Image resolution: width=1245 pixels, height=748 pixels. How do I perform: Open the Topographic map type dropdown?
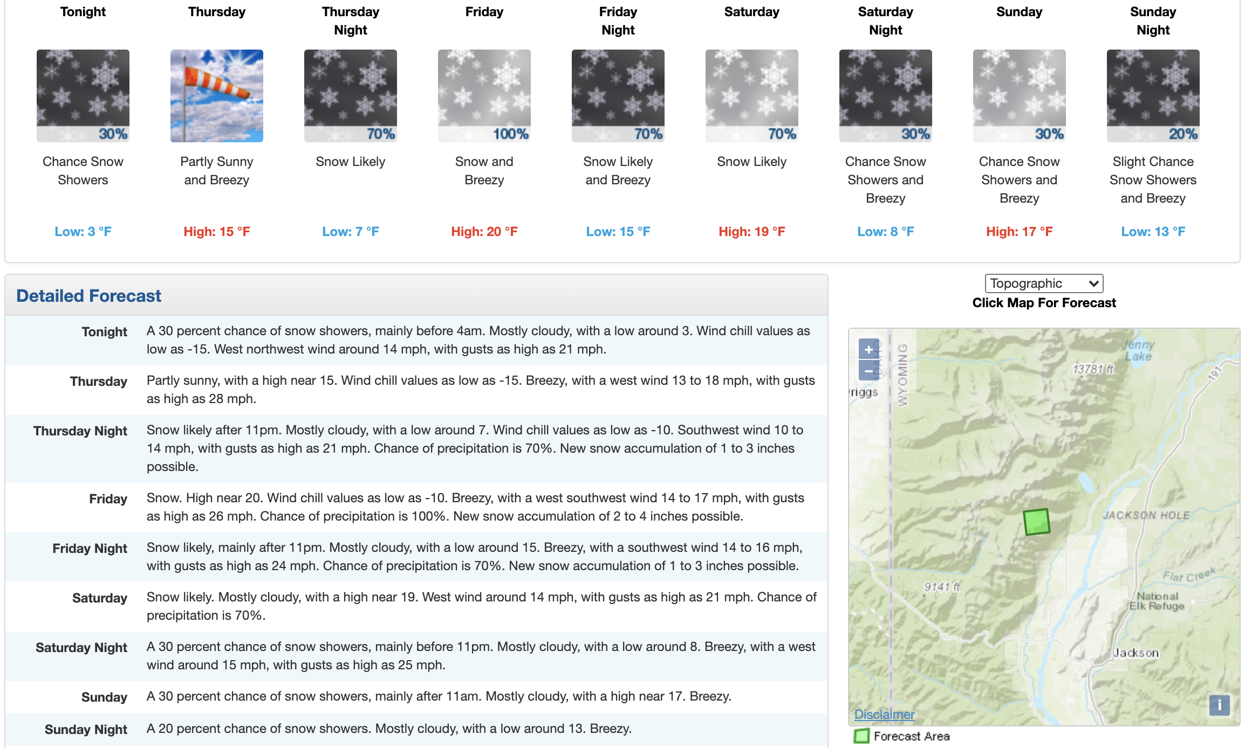click(x=1044, y=283)
